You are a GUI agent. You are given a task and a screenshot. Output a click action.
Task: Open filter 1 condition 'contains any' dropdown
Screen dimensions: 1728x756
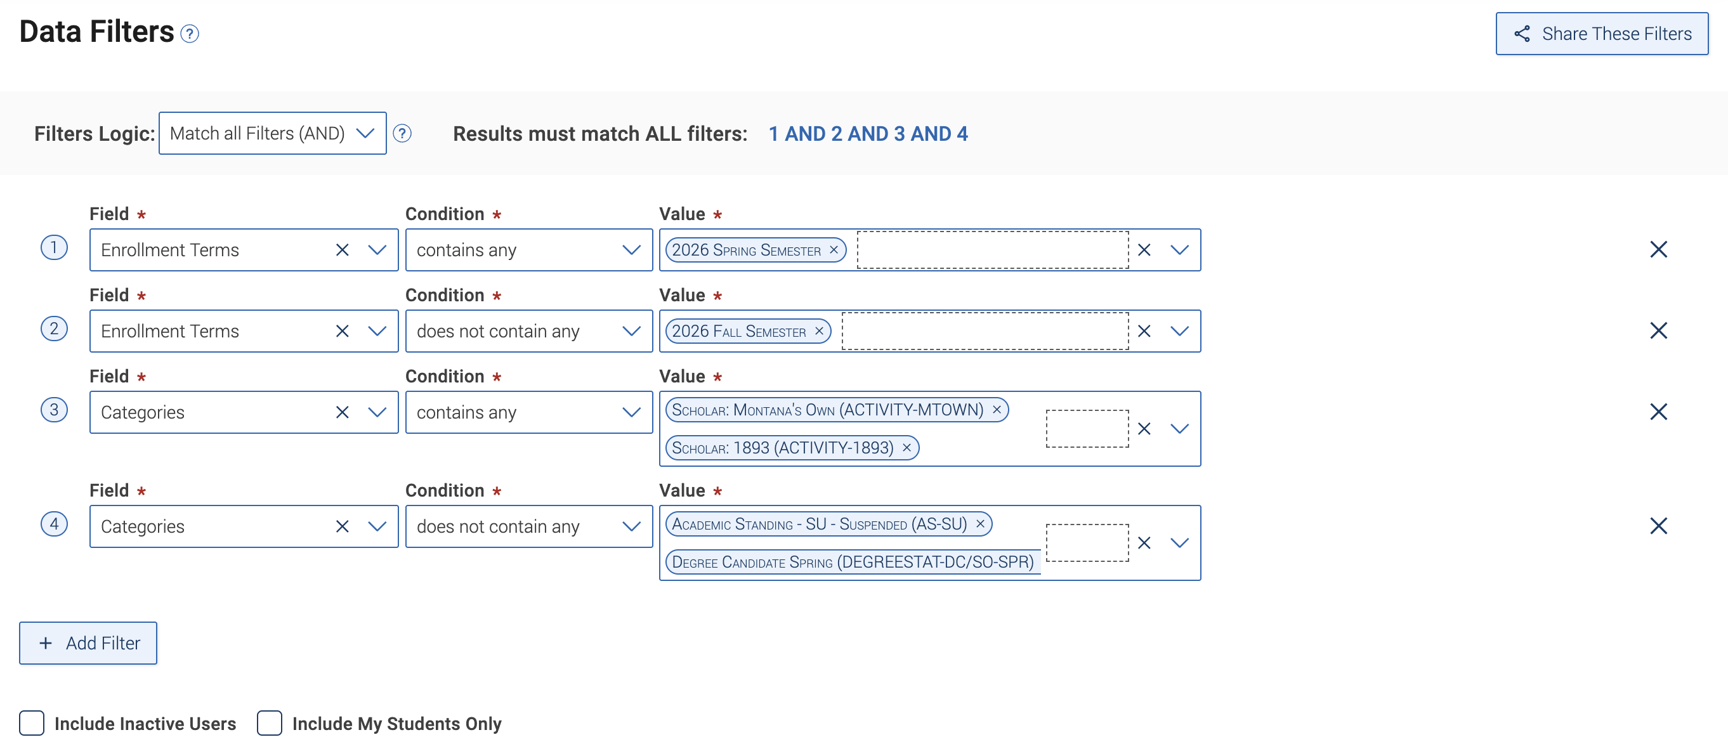coord(528,251)
